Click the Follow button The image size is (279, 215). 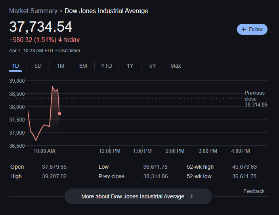coord(252,29)
